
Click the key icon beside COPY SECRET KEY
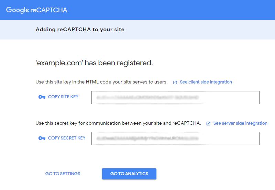[42, 138]
